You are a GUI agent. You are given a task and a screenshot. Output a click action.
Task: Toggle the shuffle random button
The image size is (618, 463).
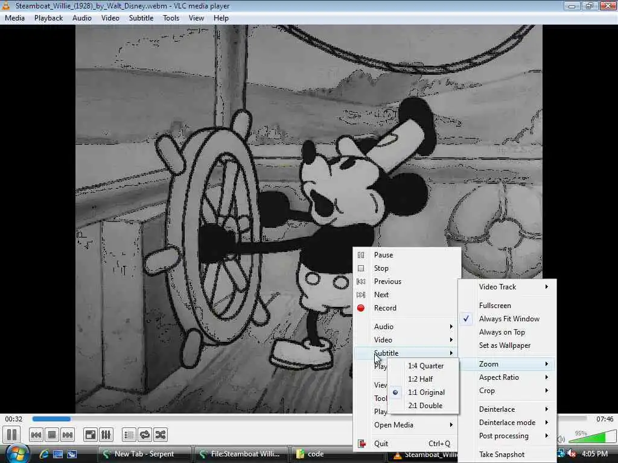pos(161,435)
